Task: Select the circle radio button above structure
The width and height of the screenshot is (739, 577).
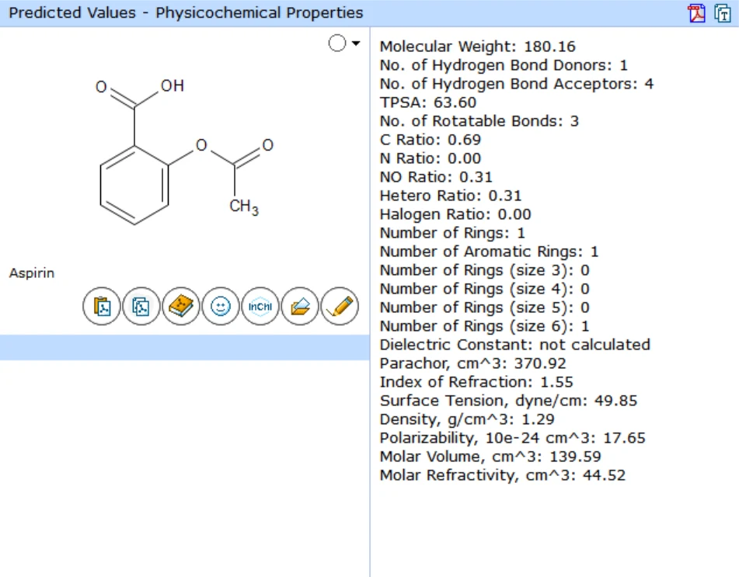Action: pyautogui.click(x=337, y=43)
